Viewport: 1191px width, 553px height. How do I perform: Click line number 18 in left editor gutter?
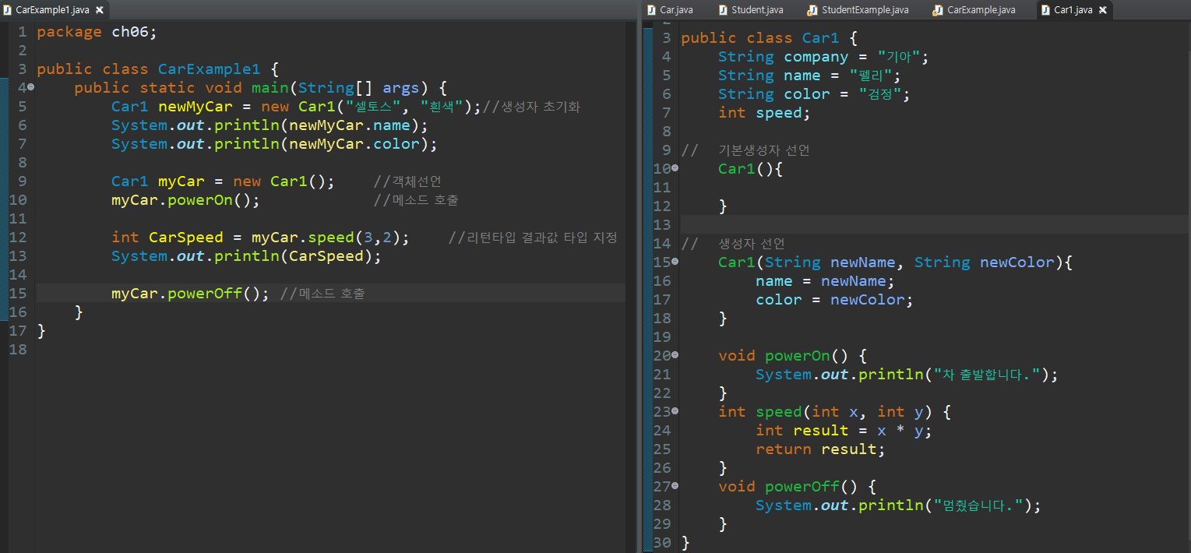pos(18,350)
